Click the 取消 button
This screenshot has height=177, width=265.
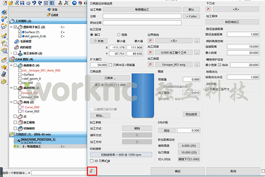point(233,171)
